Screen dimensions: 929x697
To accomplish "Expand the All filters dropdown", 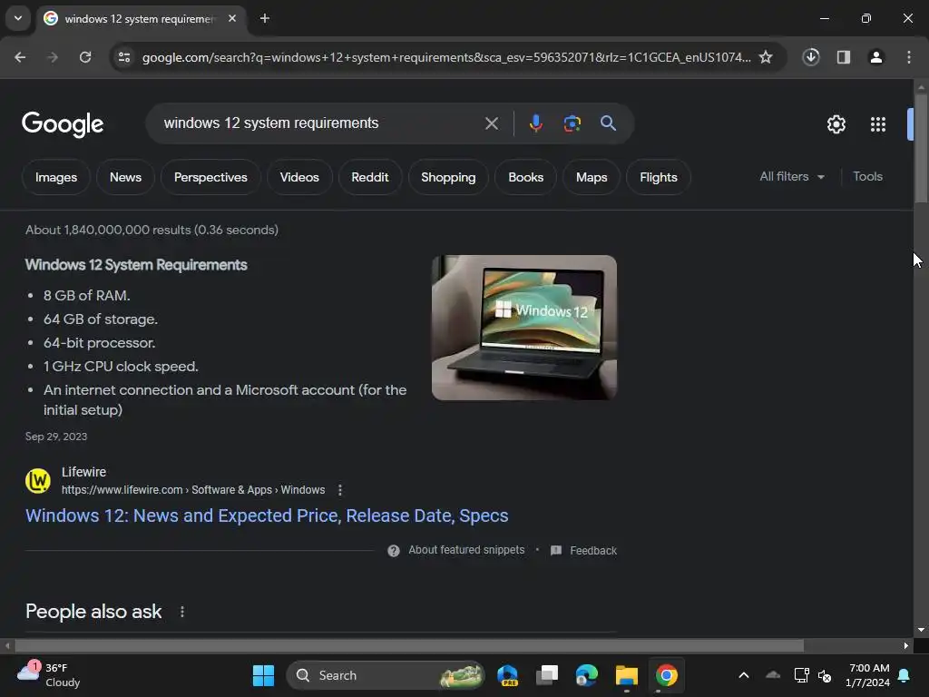I will tap(791, 177).
